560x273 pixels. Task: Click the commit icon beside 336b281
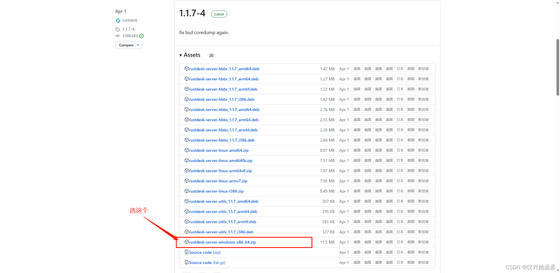tap(118, 36)
